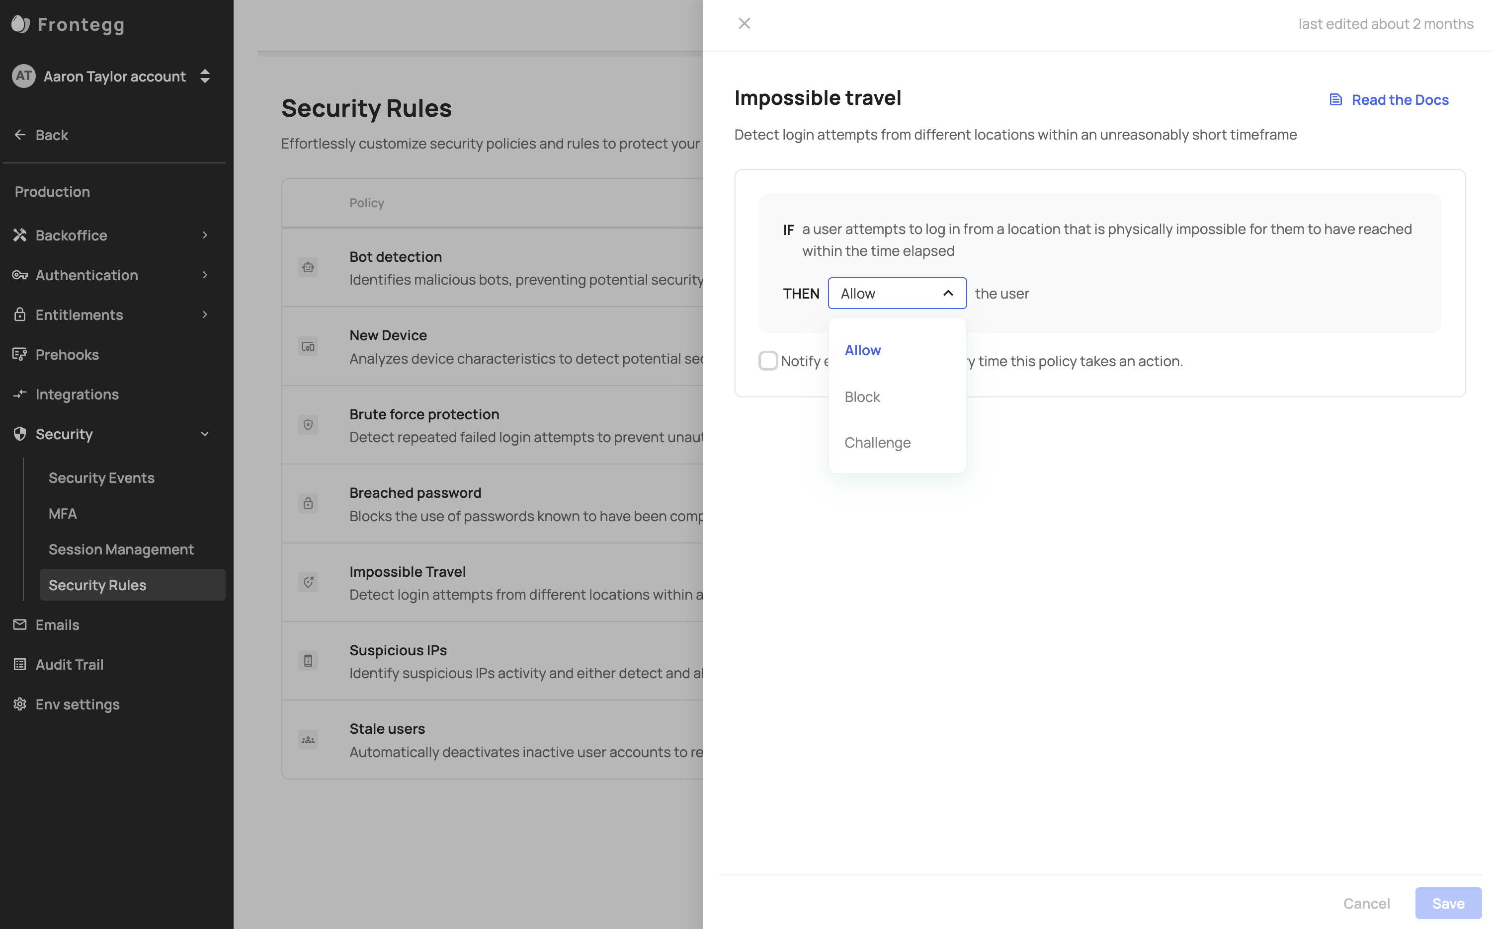This screenshot has width=1493, height=929.
Task: Click the Integrations sidebar icon
Action: (20, 394)
